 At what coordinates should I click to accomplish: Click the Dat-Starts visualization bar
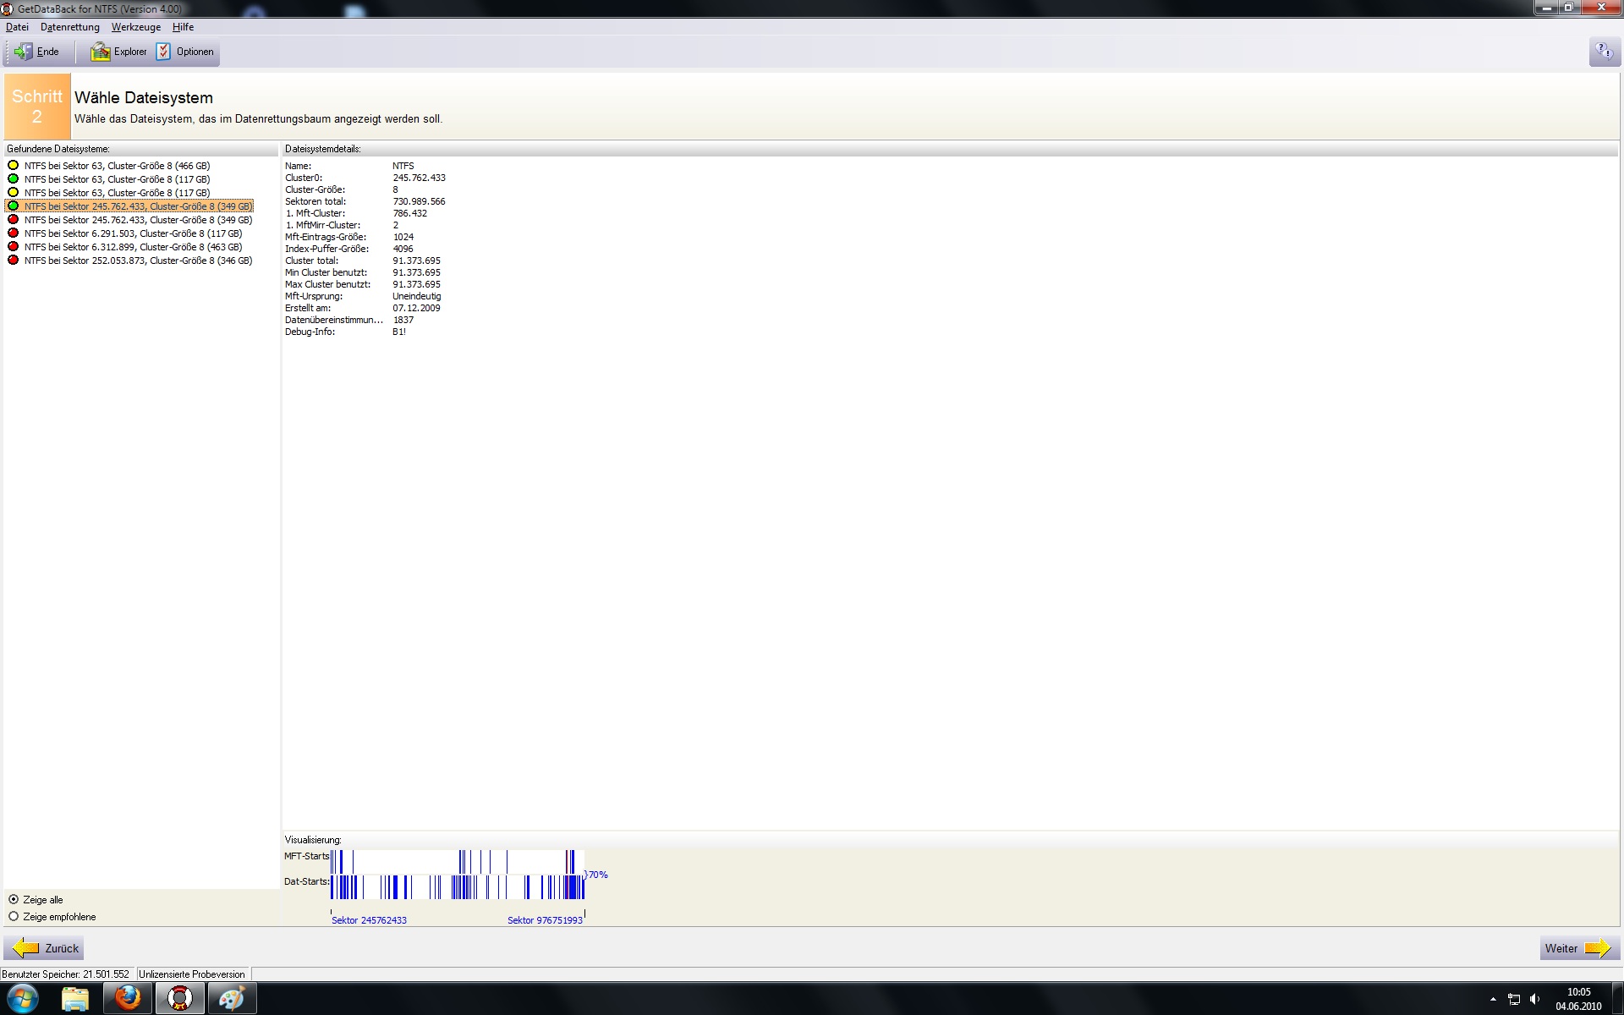pyautogui.click(x=457, y=887)
